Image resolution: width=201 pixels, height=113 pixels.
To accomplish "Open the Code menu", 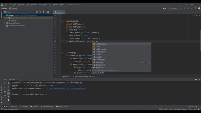I will pos(28,5).
